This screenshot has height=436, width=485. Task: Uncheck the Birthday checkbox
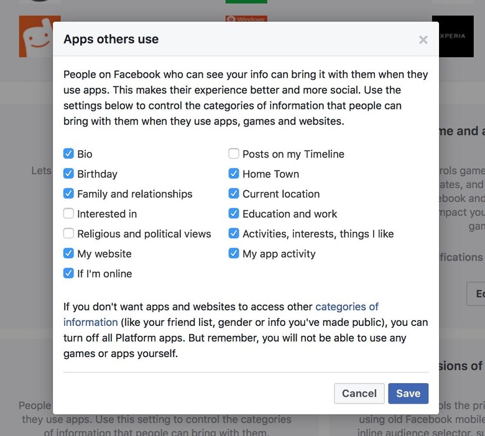[68, 174]
